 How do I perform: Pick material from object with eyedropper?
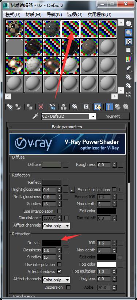pos(35,116)
